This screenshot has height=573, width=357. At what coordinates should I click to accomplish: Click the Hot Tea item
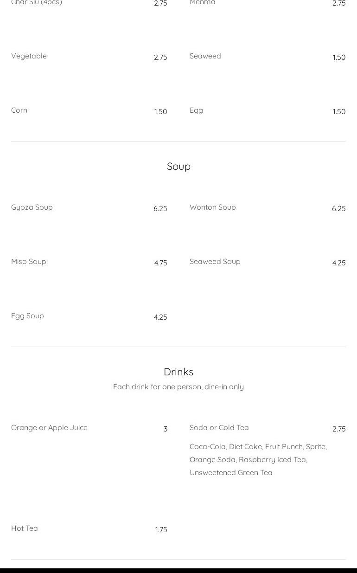pyautogui.click(x=25, y=528)
